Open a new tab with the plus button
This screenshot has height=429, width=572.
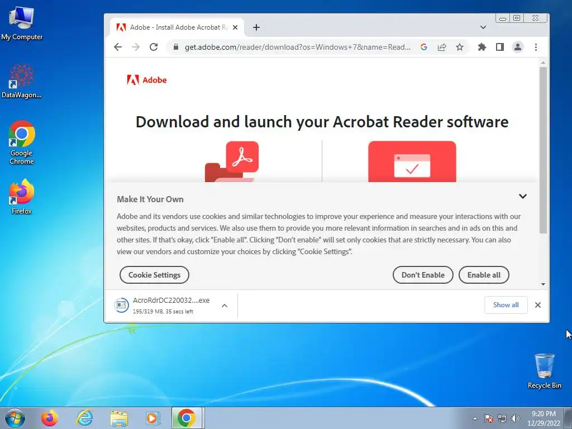[256, 27]
